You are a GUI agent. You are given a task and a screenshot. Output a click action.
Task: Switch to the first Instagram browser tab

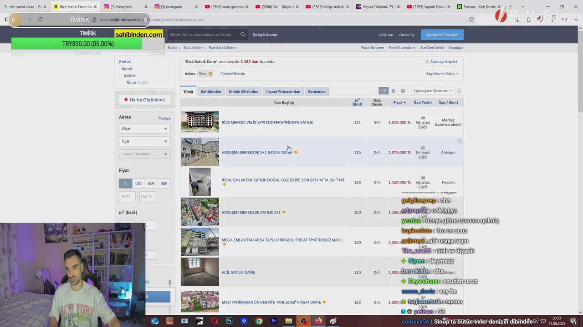point(126,7)
